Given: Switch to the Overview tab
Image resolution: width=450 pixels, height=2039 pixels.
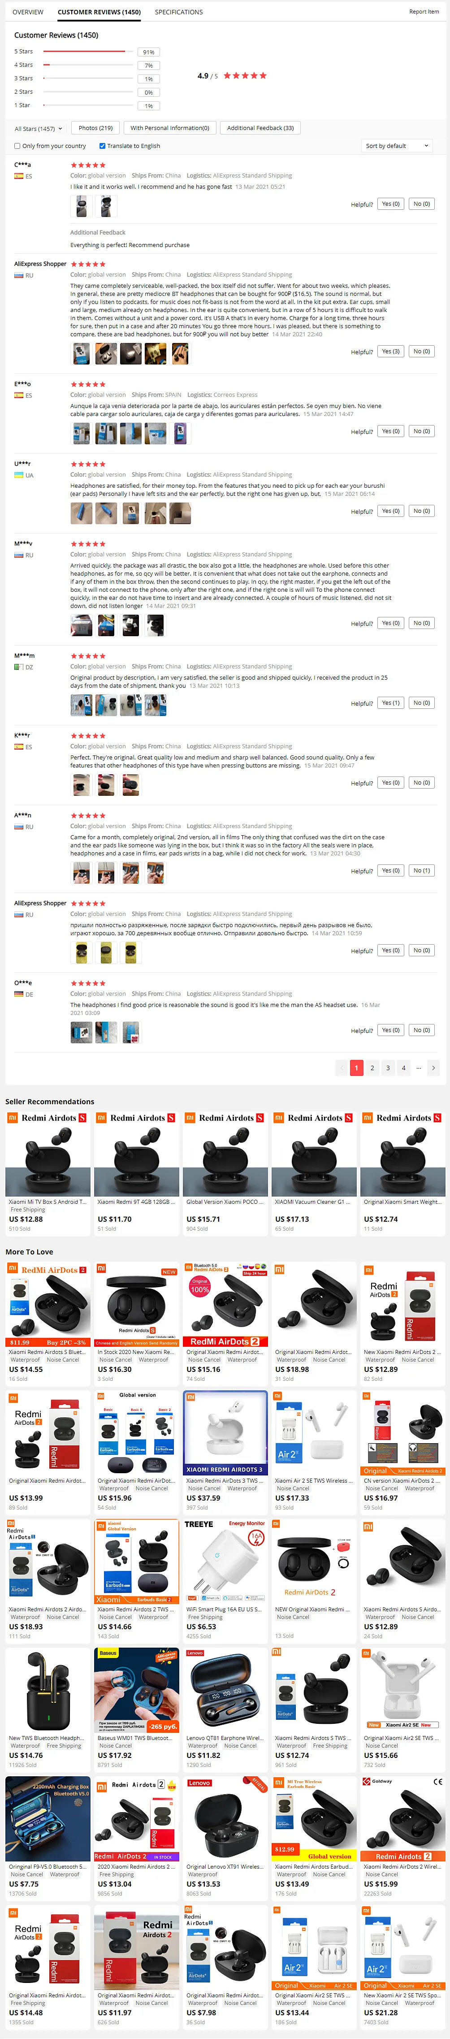Looking at the screenshot, I should pyautogui.click(x=28, y=12).
